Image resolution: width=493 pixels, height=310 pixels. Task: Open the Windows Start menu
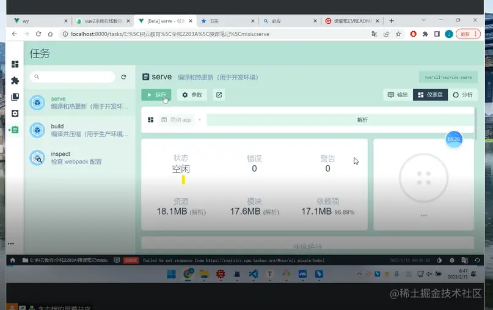pos(171,274)
